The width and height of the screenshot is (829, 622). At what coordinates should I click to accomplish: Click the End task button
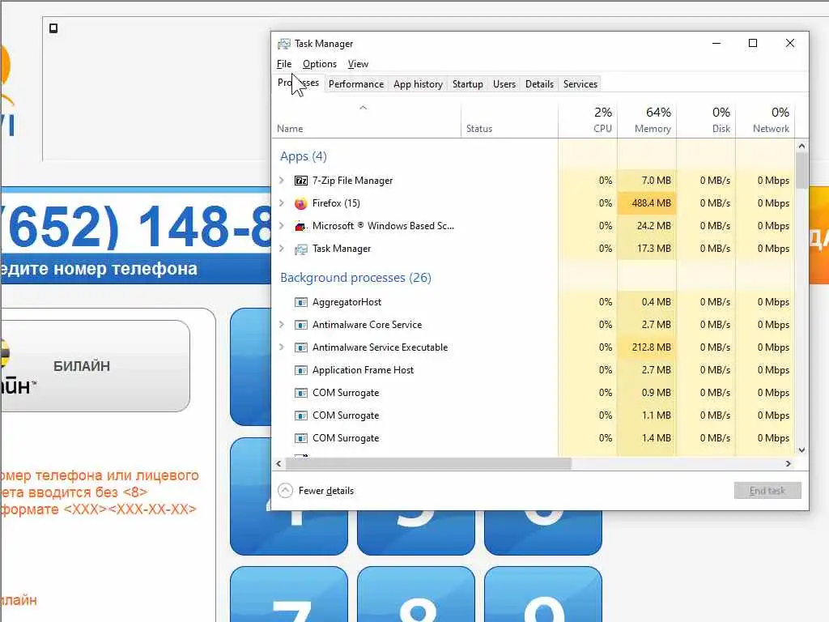point(767,491)
